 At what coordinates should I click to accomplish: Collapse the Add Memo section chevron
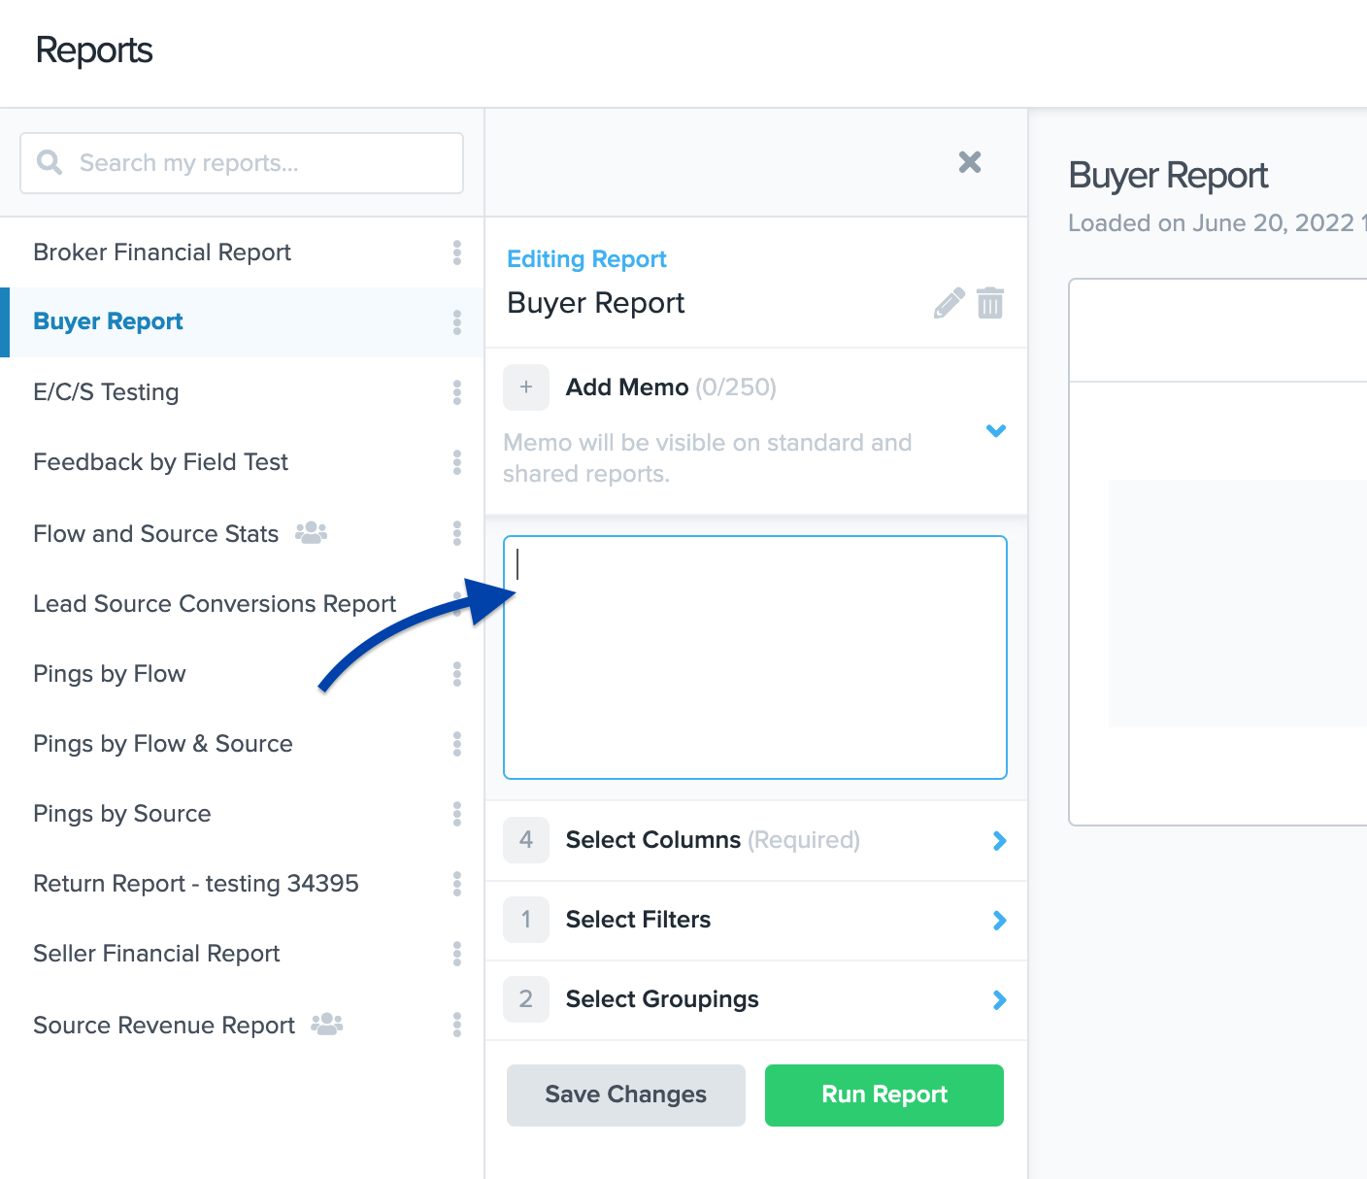(x=996, y=430)
